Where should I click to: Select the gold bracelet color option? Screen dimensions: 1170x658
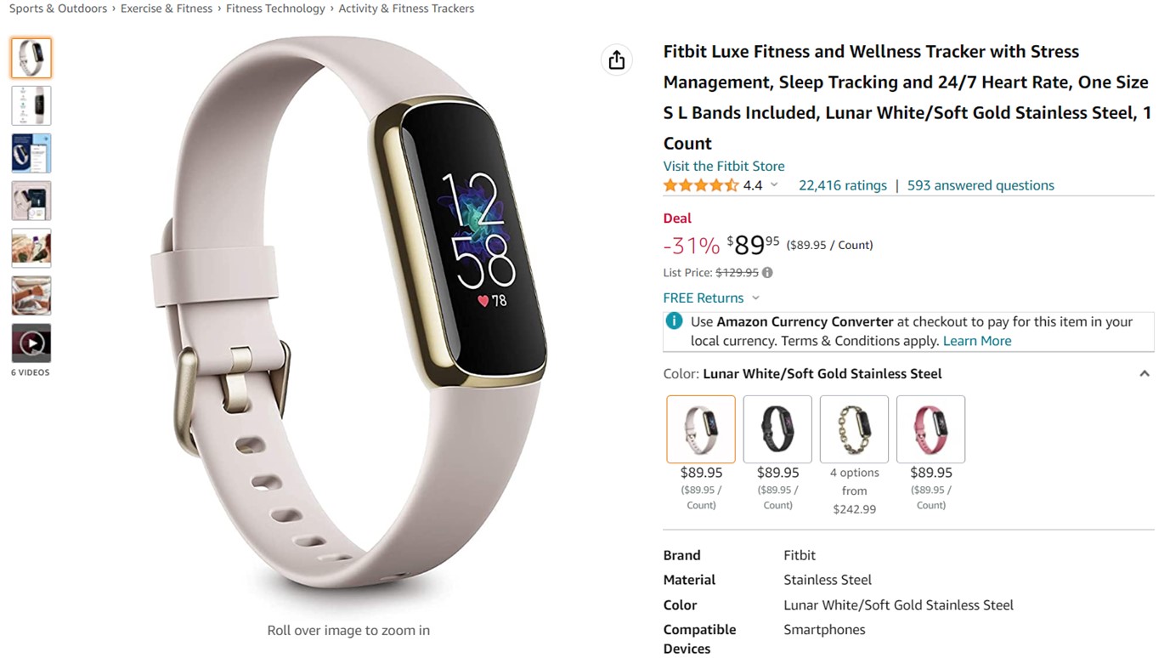[854, 429]
